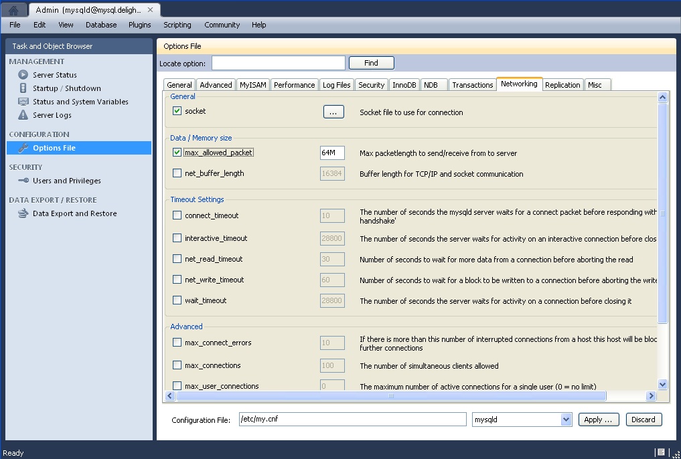Enable the wait_timeout checkbox
Image resolution: width=681 pixels, height=459 pixels.
pyautogui.click(x=177, y=300)
